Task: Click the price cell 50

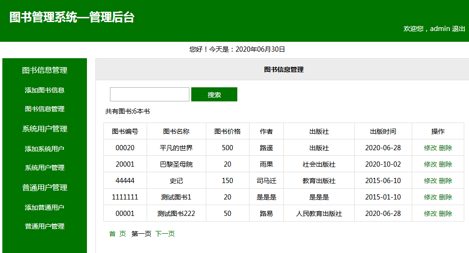Action: pos(227,214)
